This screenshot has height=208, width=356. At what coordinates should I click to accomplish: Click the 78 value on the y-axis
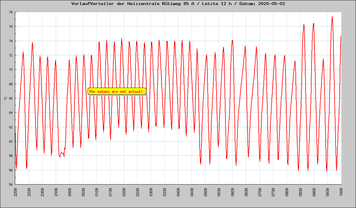pos(10,12)
